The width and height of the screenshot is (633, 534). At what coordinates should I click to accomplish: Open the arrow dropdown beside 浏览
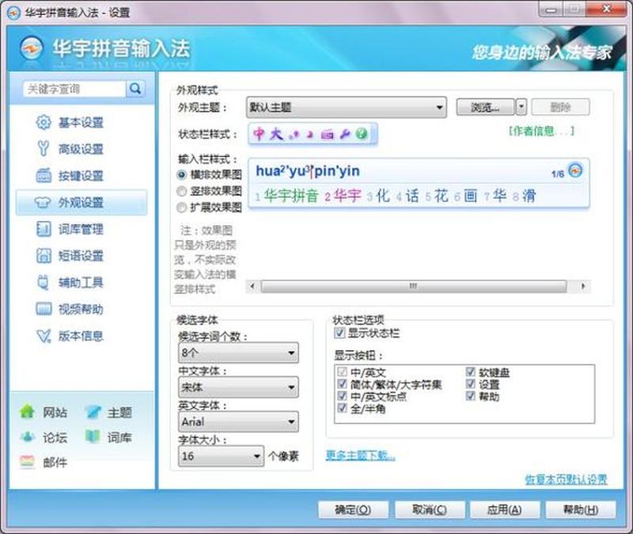click(x=521, y=107)
